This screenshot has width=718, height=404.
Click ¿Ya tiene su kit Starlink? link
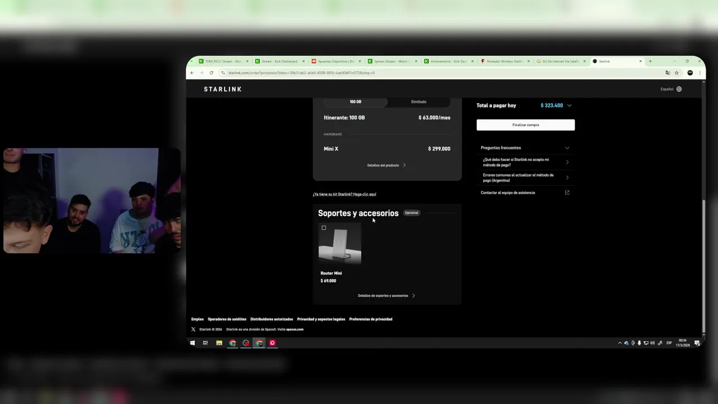[x=344, y=194]
